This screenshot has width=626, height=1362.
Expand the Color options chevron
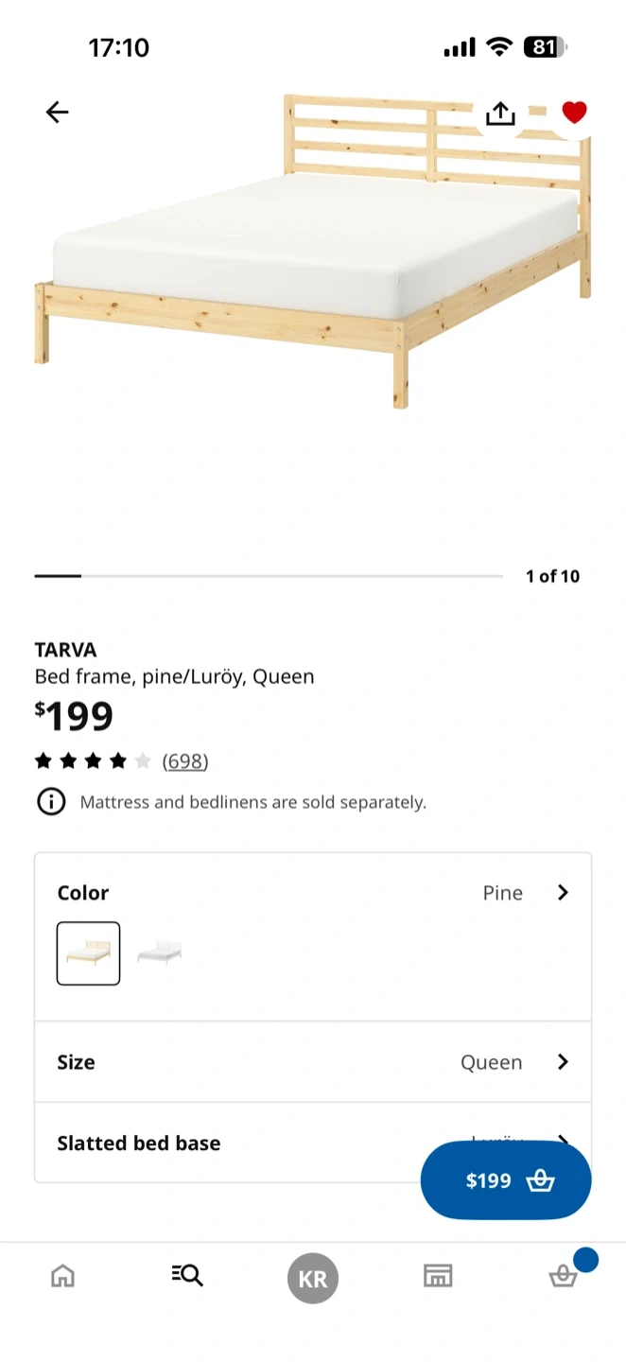point(563,893)
